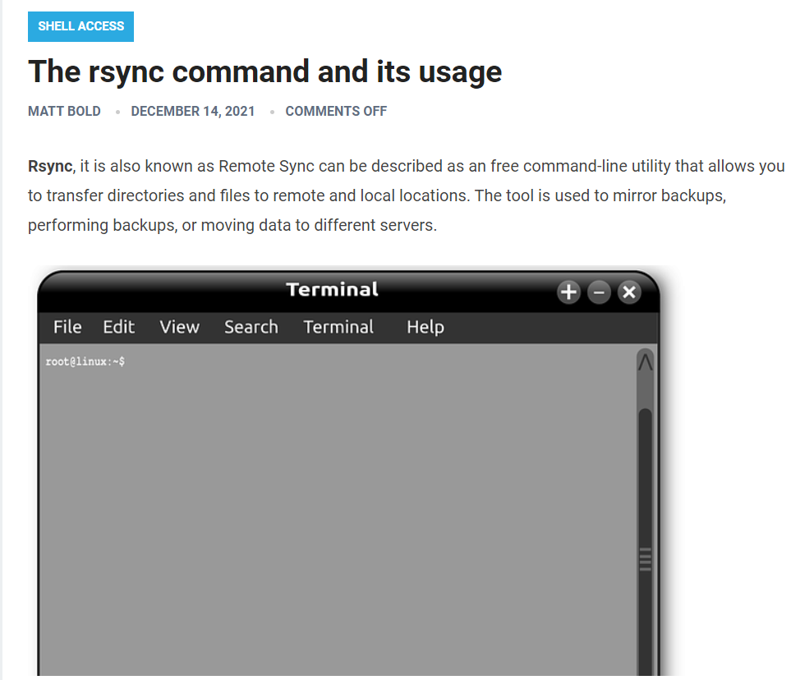The width and height of the screenshot is (791, 680).
Task: Open the Search menu in the Terminal
Action: click(x=251, y=327)
